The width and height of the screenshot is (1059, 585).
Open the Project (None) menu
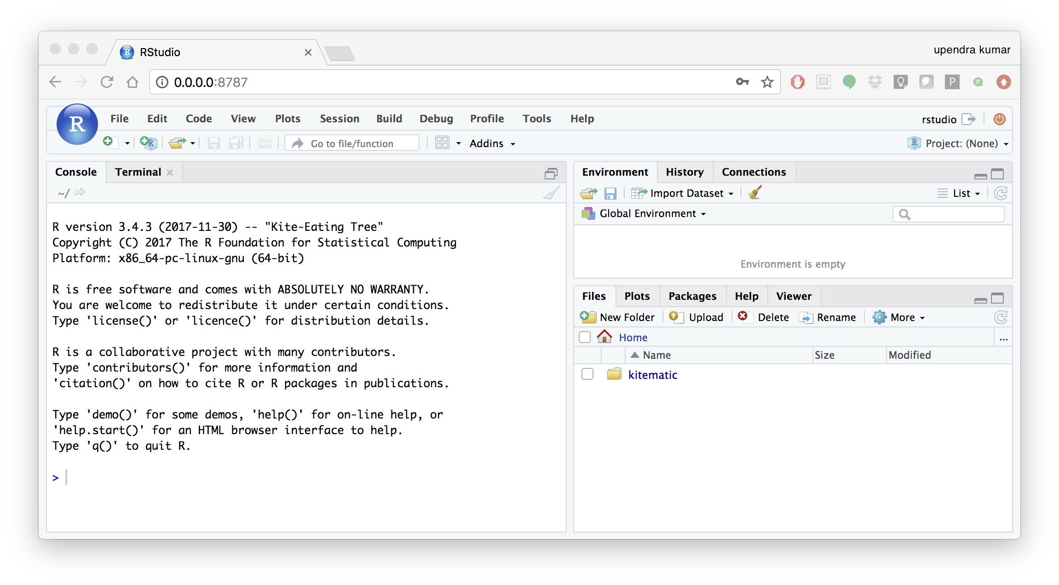(x=958, y=143)
